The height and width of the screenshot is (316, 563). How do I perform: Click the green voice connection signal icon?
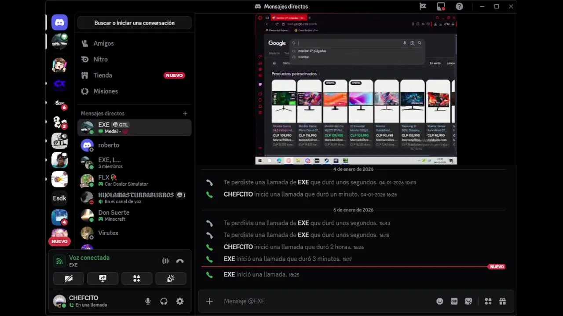pos(58,261)
